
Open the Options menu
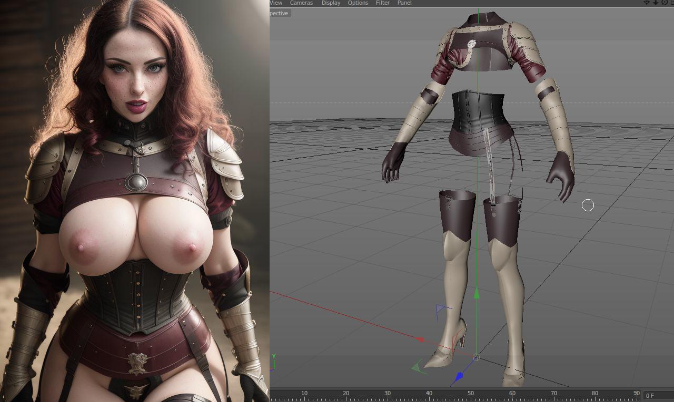[358, 3]
